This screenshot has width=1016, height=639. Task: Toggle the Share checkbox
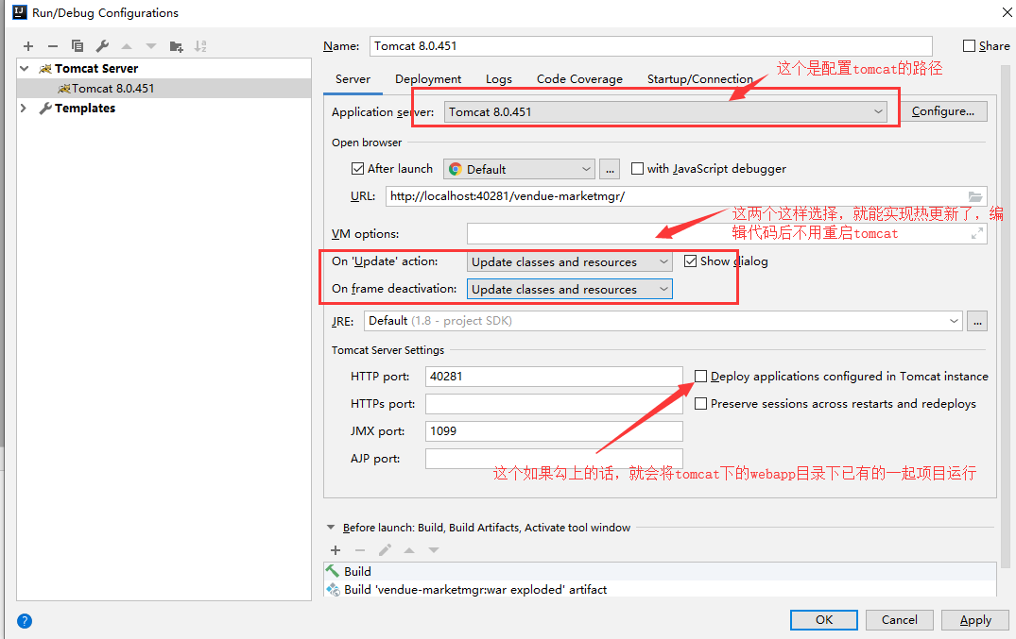[x=970, y=46]
